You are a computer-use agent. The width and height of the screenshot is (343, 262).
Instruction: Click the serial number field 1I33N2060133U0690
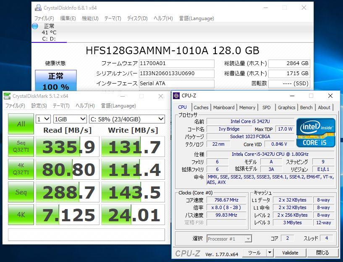point(176,73)
